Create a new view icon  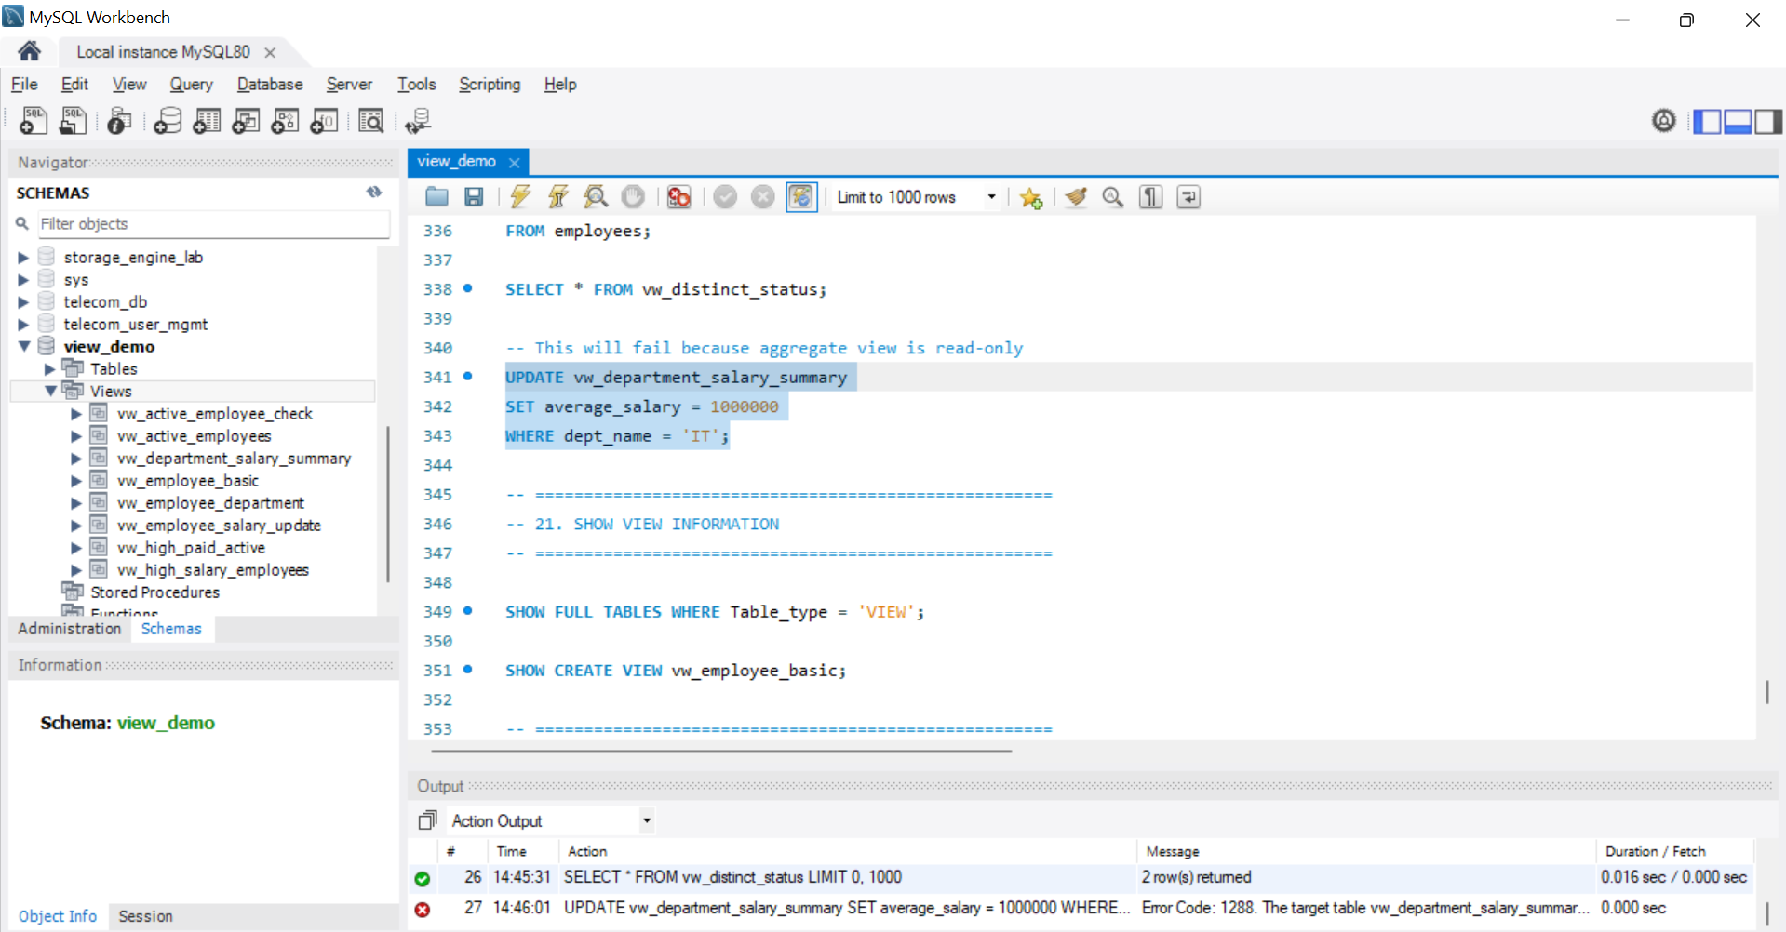(246, 121)
